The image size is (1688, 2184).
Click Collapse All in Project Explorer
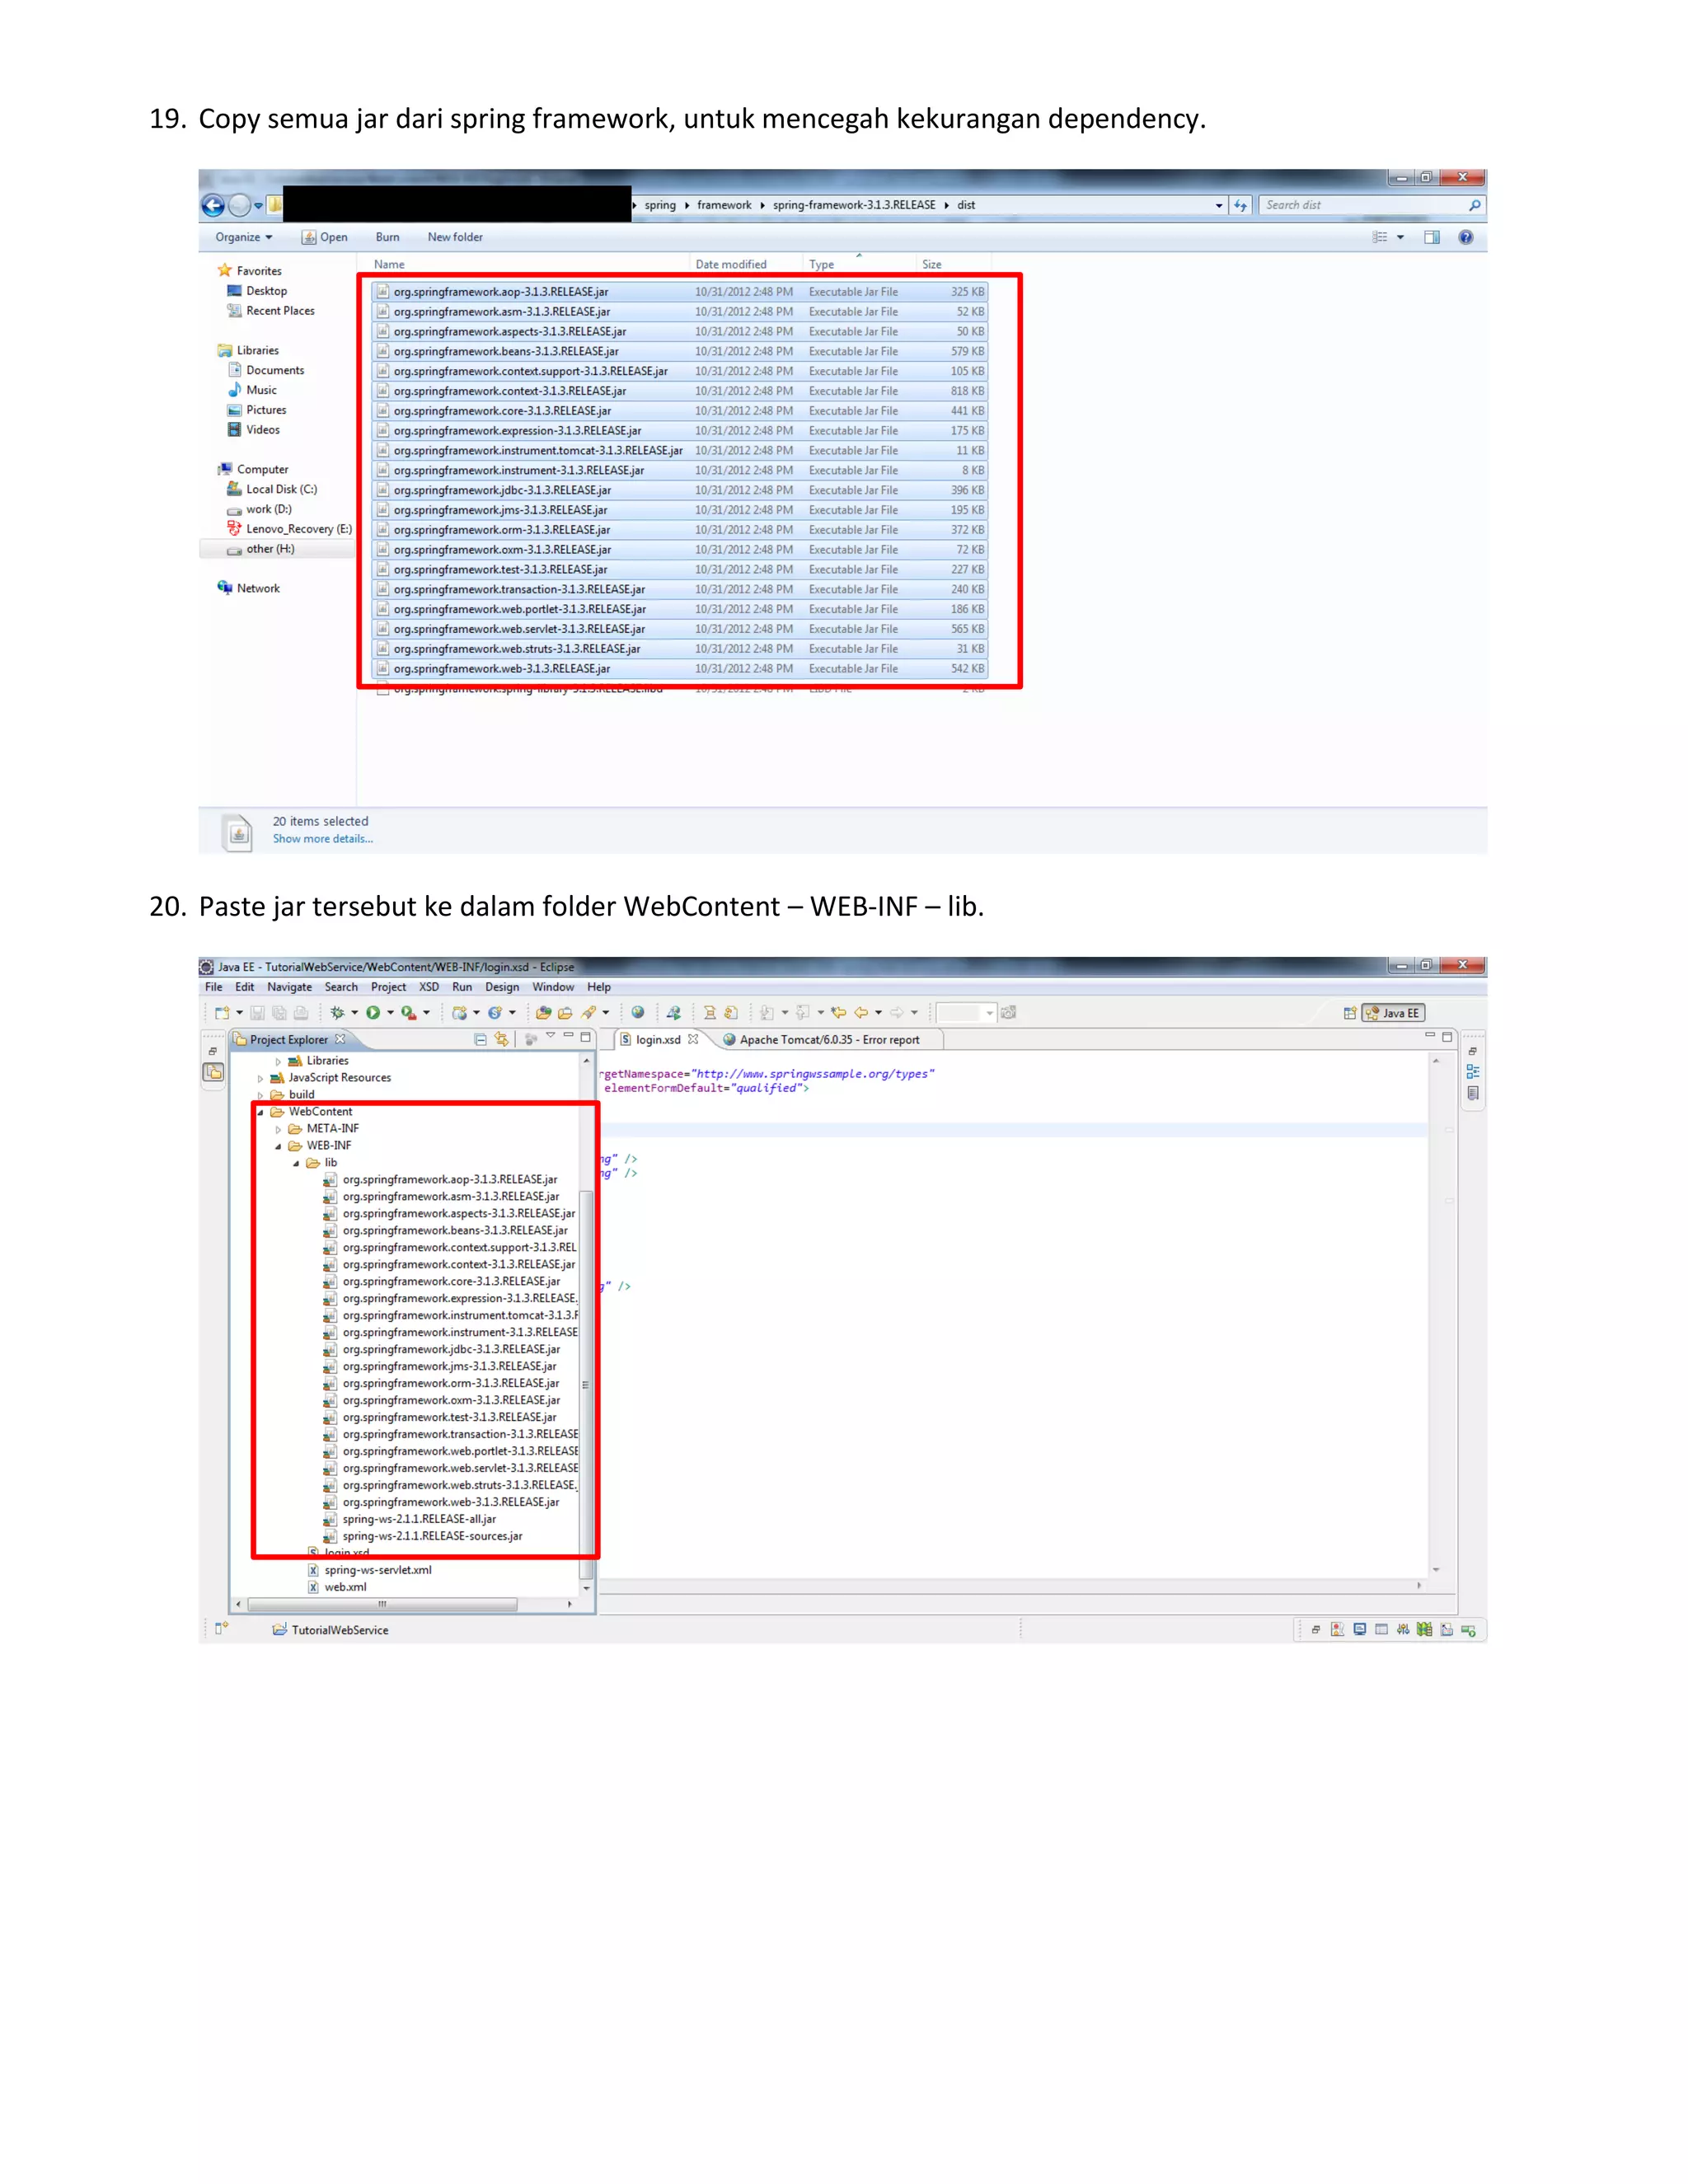pos(480,1039)
